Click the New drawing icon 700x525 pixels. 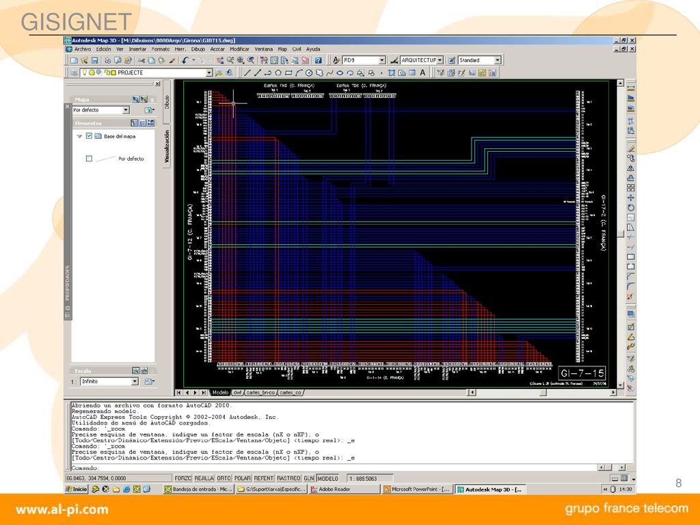point(74,60)
